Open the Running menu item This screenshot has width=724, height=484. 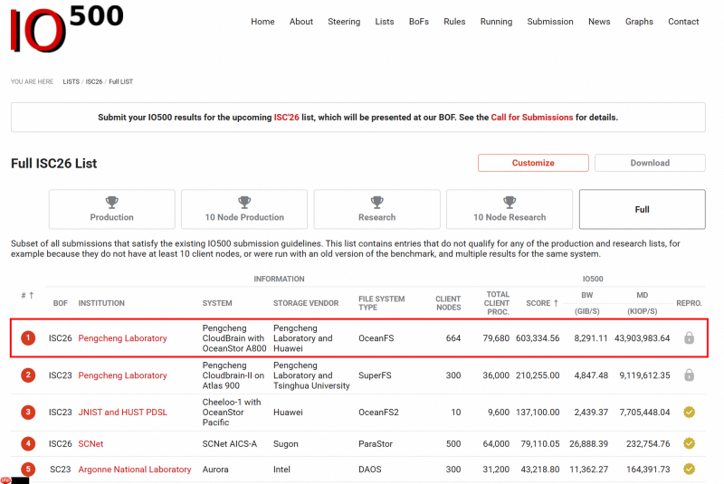coord(496,22)
